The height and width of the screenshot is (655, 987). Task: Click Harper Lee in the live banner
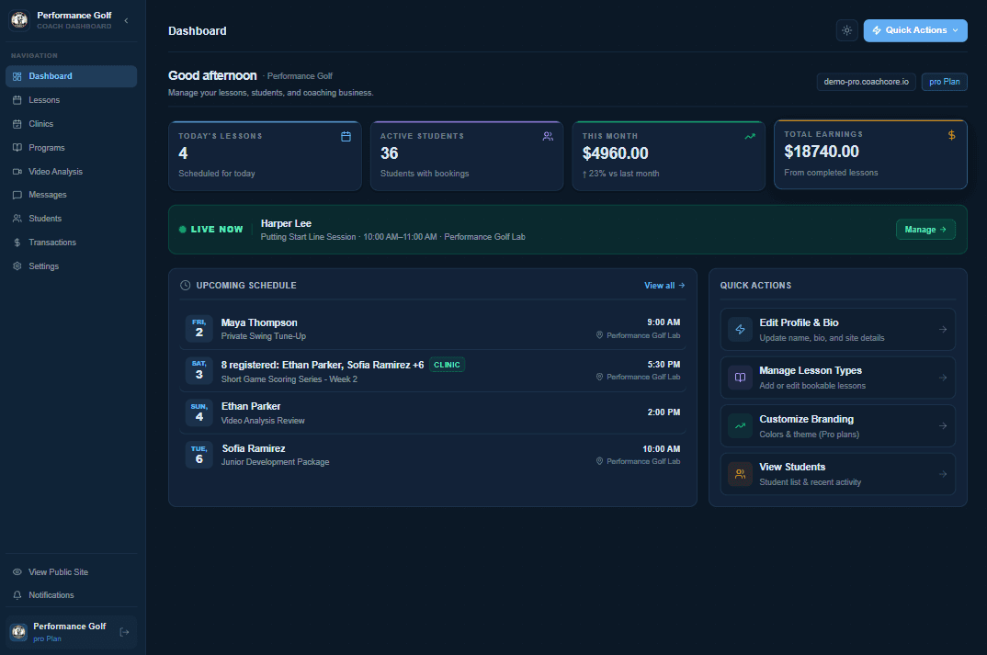[x=286, y=223]
